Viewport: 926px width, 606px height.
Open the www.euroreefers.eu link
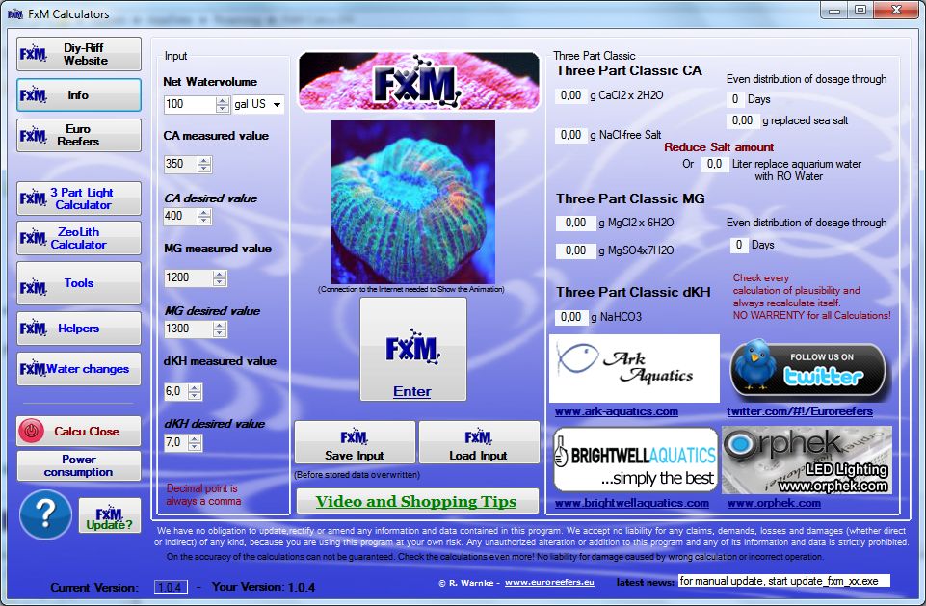pyautogui.click(x=549, y=582)
